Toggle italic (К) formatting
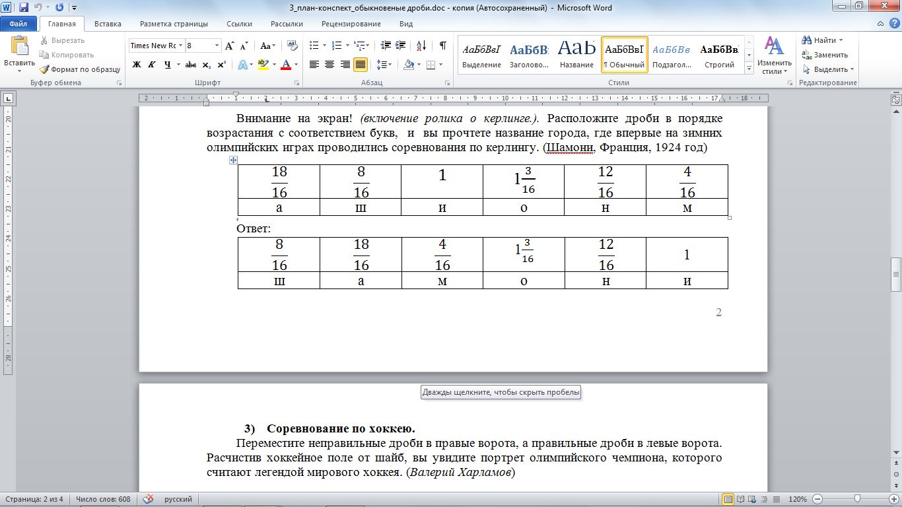The width and height of the screenshot is (902, 507). (152, 65)
